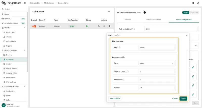
Task: Open the Type dropdown set to string
Action: [x=157, y=63]
